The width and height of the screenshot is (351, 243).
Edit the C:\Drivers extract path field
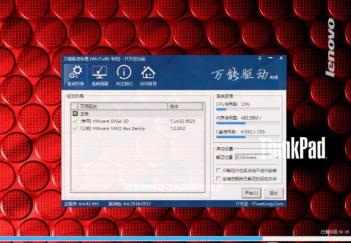(254, 157)
